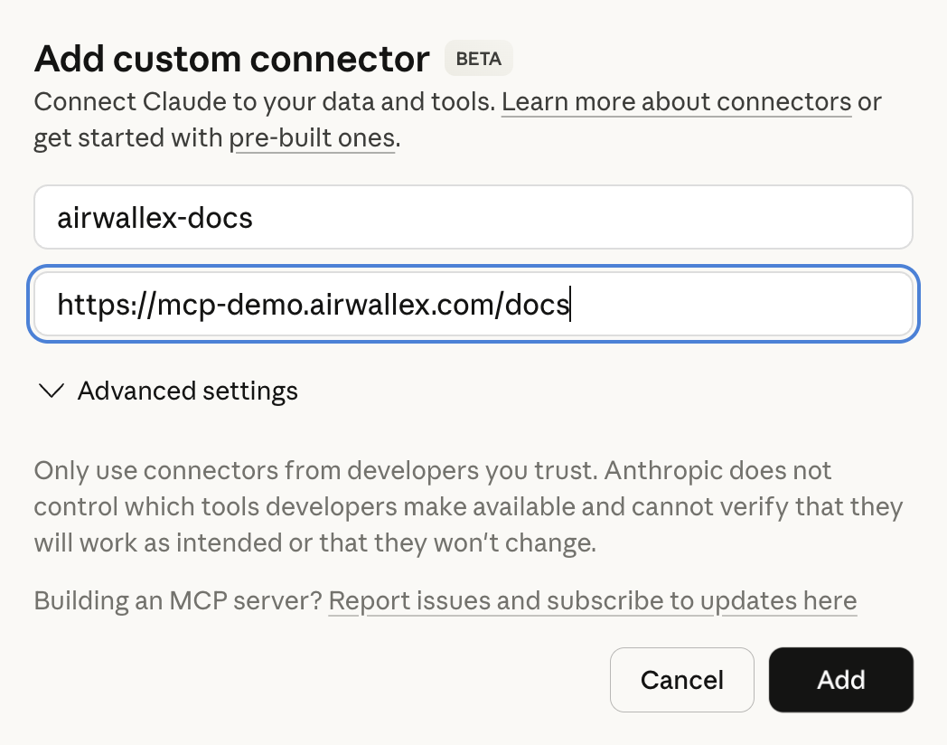
Task: Expand the Advanced settings section
Action: (188, 391)
